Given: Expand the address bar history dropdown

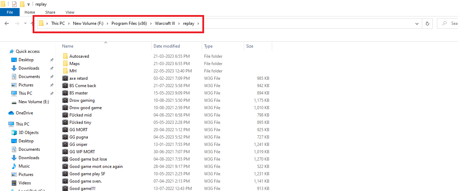Looking at the screenshot, I should tap(417, 23).
